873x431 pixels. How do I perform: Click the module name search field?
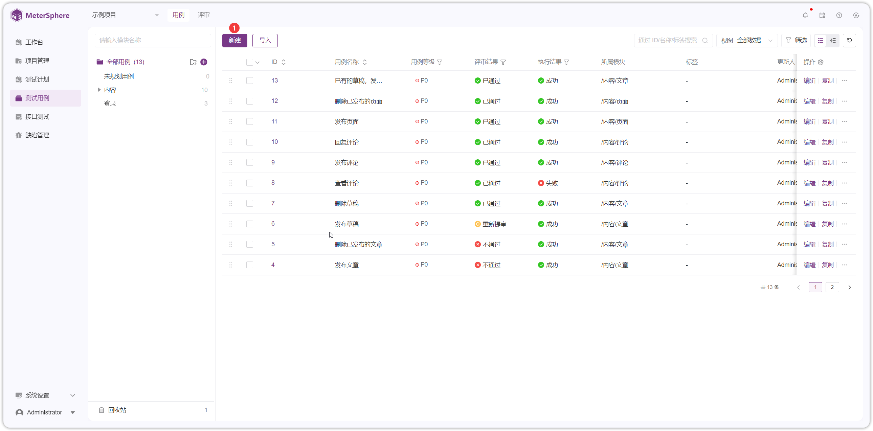[153, 40]
